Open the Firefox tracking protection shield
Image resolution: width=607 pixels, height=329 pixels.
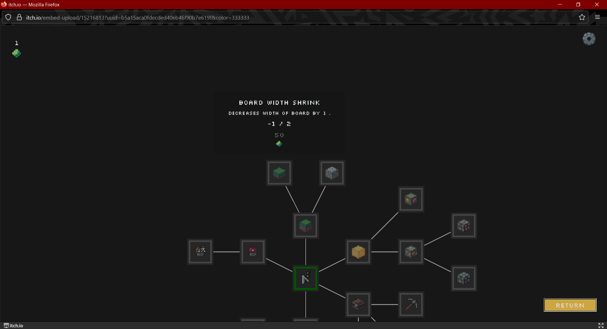pyautogui.click(x=8, y=17)
